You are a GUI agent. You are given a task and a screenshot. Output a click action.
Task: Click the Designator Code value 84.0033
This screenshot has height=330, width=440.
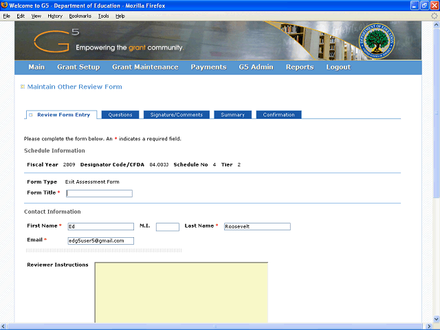point(159,165)
